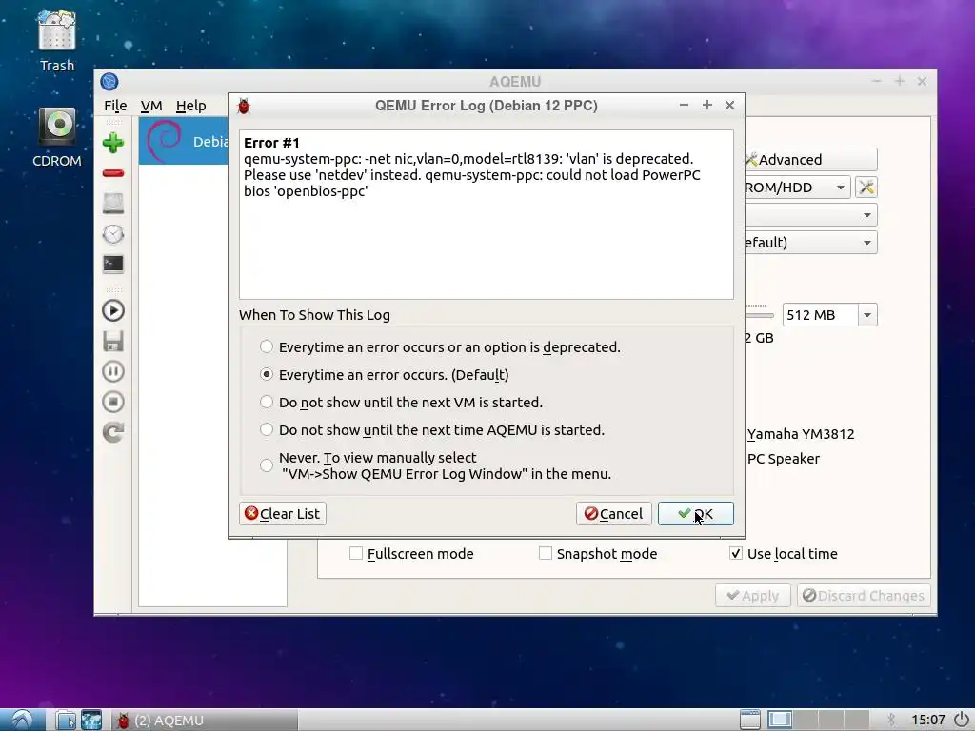The image size is (975, 731).
Task: Click the bug icon in error log titlebar
Action: [x=244, y=106]
